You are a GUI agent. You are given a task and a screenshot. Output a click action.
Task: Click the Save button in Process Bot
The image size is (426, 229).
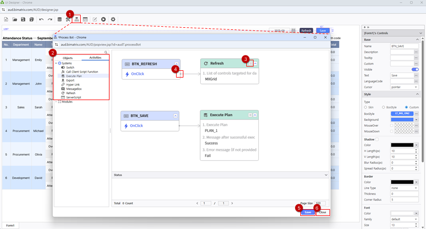tap(308, 212)
